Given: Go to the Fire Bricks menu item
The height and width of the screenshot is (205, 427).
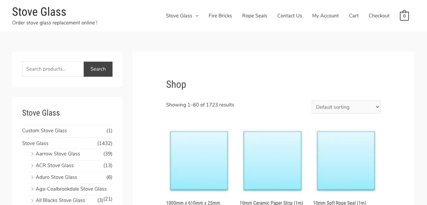Looking at the screenshot, I should (220, 16).
